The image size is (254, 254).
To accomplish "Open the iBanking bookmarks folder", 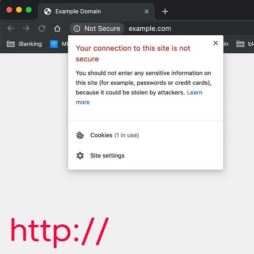I will [x=24, y=44].
